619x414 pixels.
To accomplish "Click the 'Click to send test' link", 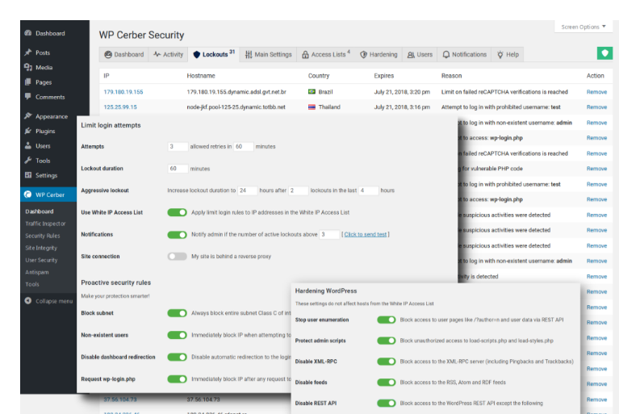I will (366, 235).
